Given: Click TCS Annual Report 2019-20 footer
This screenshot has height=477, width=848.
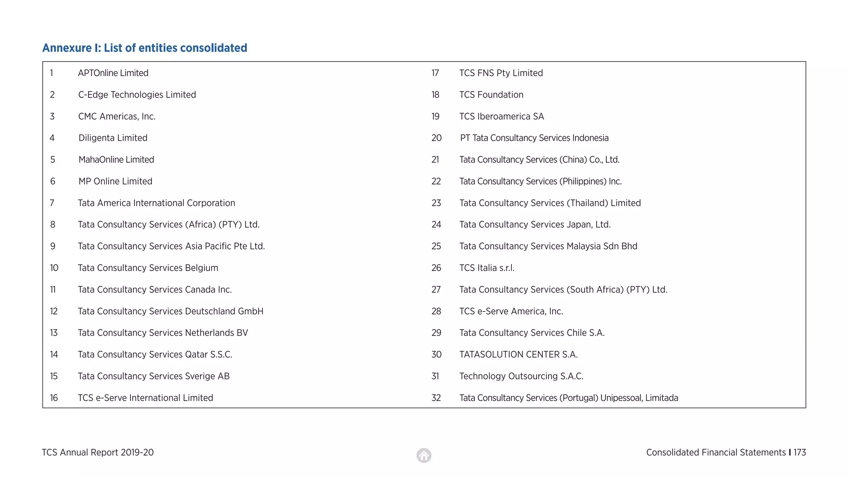Looking at the screenshot, I should tap(98, 453).
